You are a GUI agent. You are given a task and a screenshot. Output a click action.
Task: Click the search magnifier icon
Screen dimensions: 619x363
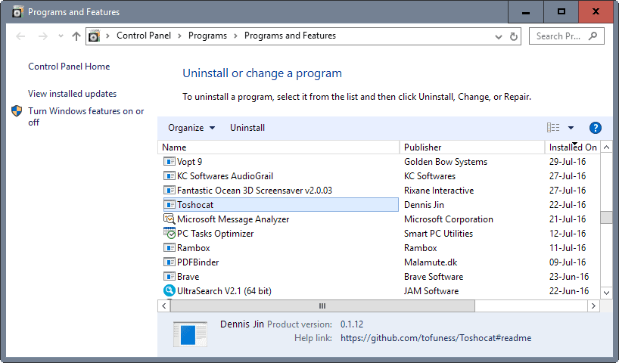[x=593, y=36]
